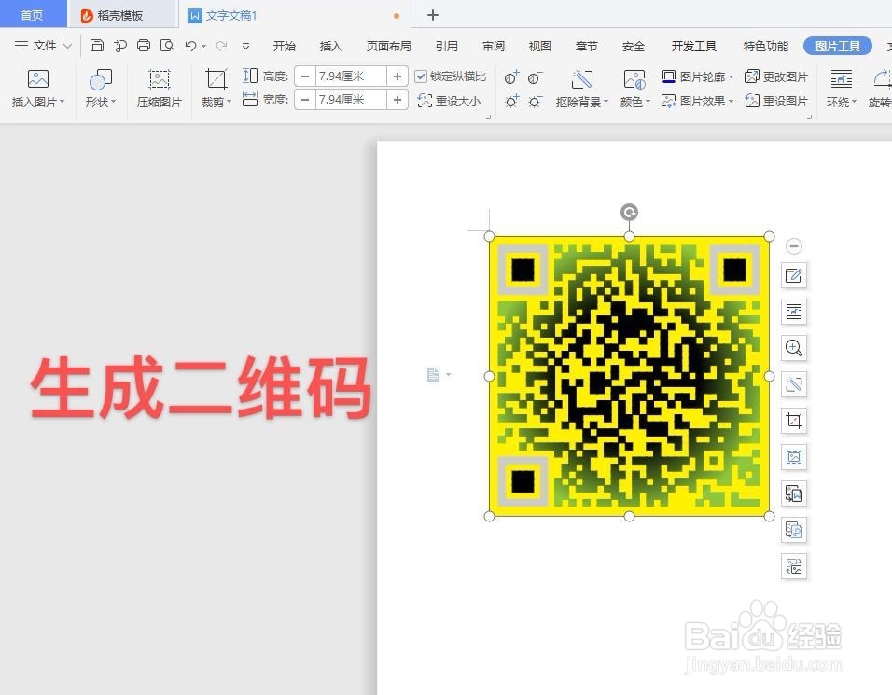
Task: Open the picture style dialog launcher
Action: (x=810, y=117)
